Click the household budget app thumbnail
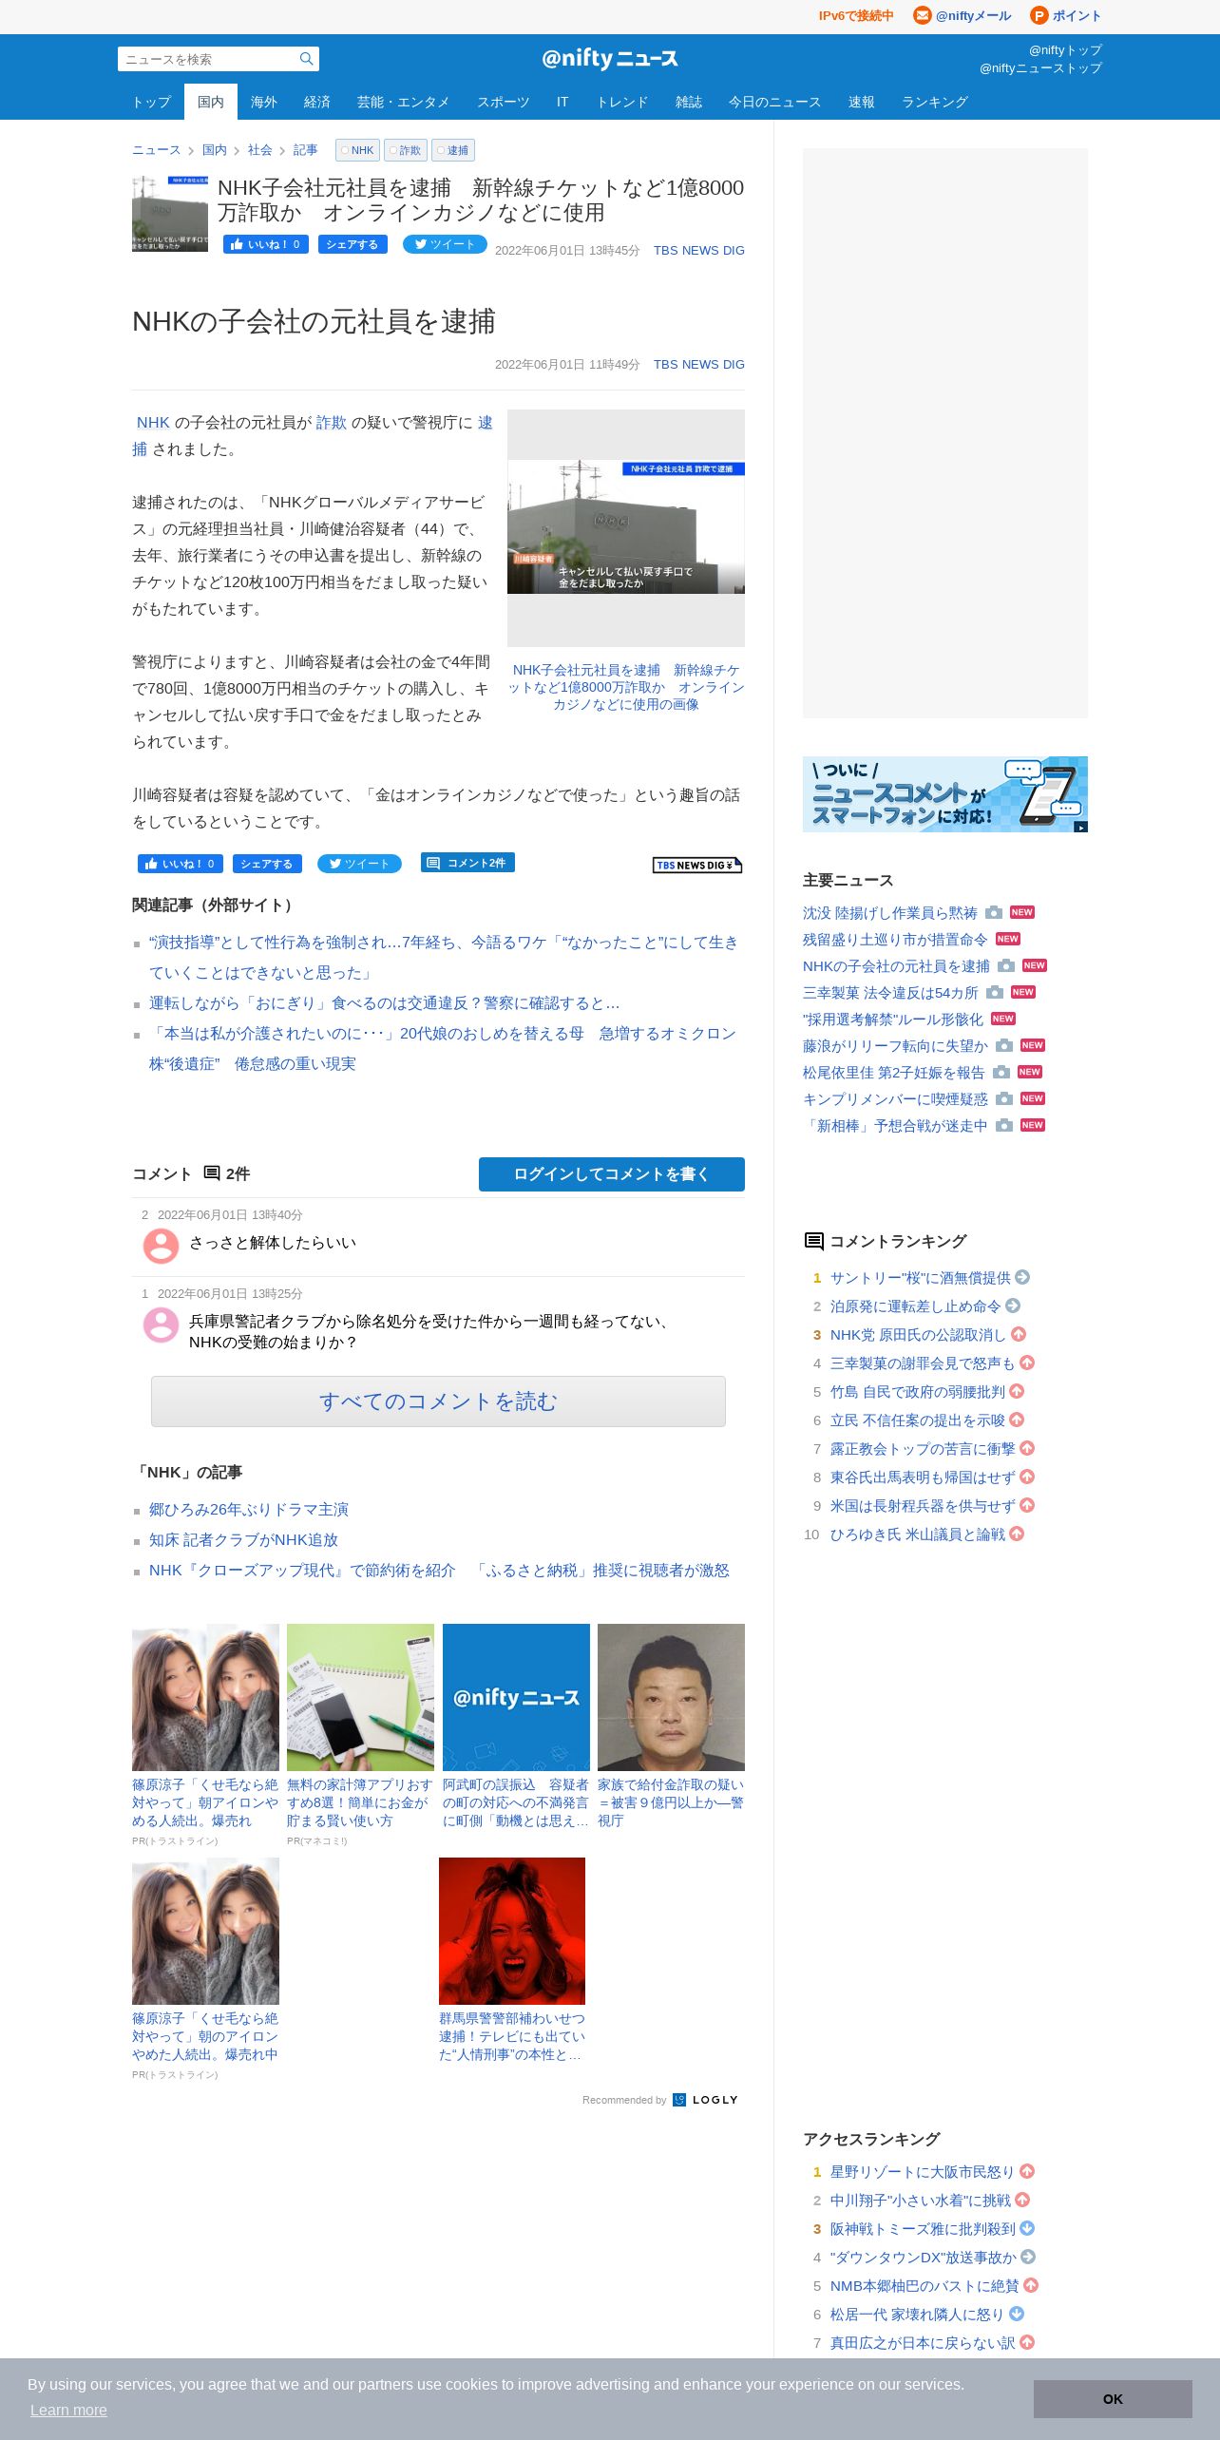The width and height of the screenshot is (1220, 2440). click(360, 1697)
